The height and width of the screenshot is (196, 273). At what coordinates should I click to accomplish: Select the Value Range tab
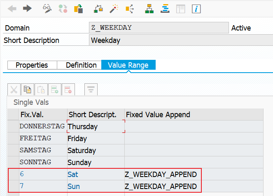tap(128, 65)
